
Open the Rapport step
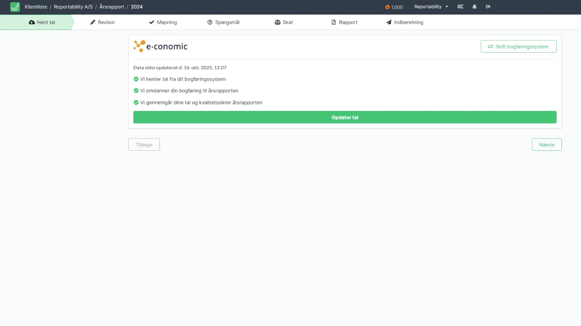click(344, 22)
